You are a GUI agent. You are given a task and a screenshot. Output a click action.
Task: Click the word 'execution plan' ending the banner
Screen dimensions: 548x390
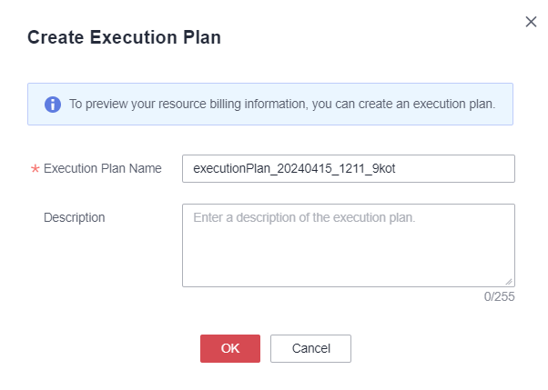click(x=454, y=104)
